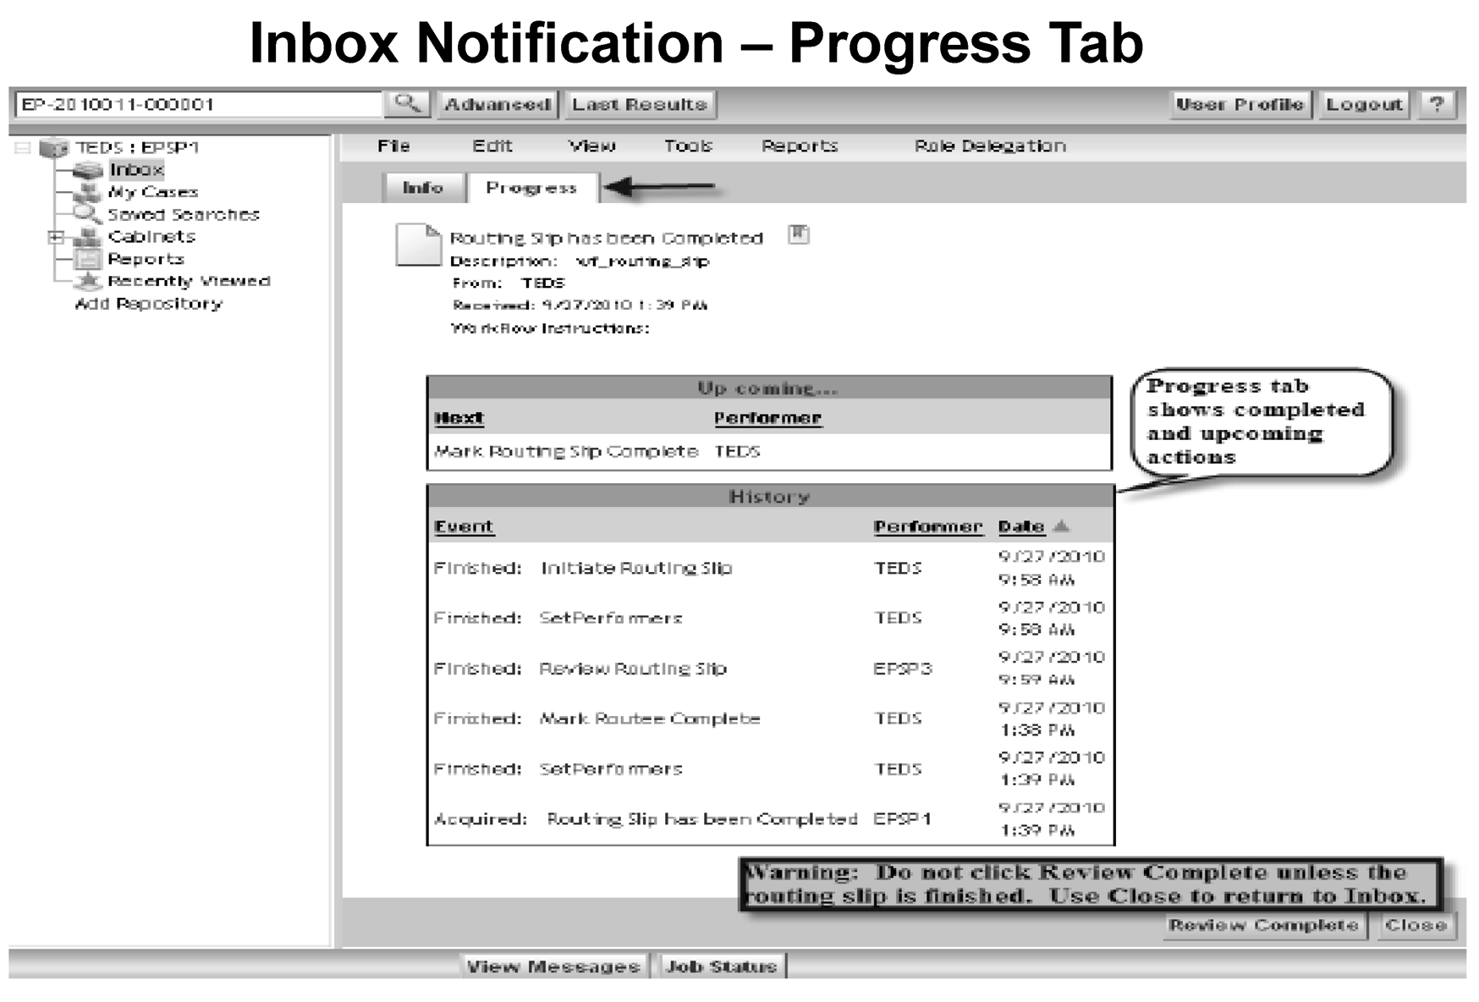
Task: Click the magnifying glass search icon
Action: click(407, 104)
